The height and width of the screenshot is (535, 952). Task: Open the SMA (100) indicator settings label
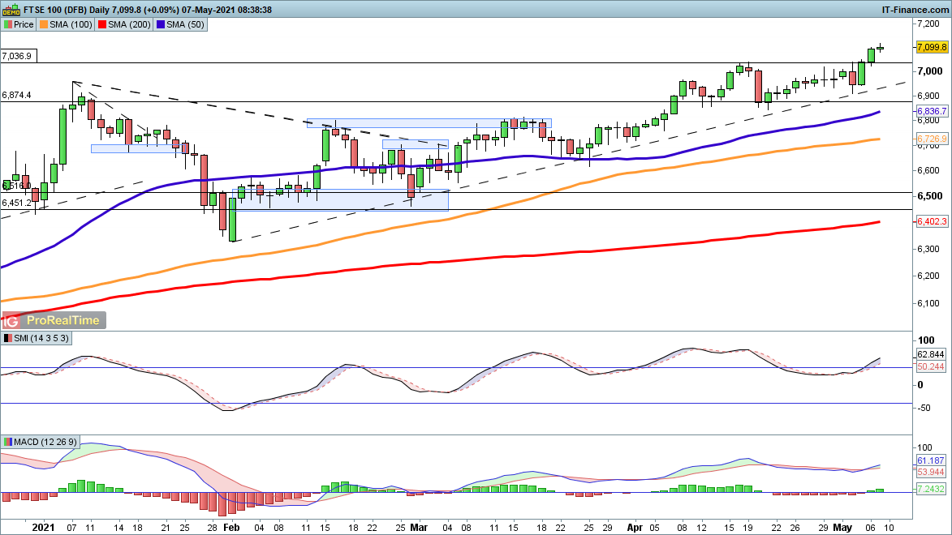pyautogui.click(x=71, y=24)
